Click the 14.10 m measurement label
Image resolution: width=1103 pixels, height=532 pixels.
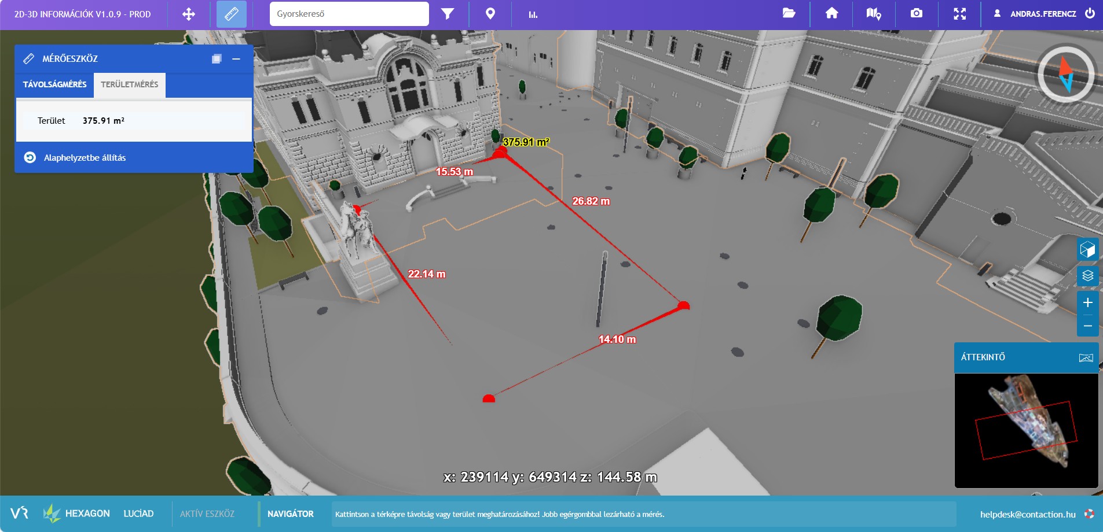[x=617, y=339]
